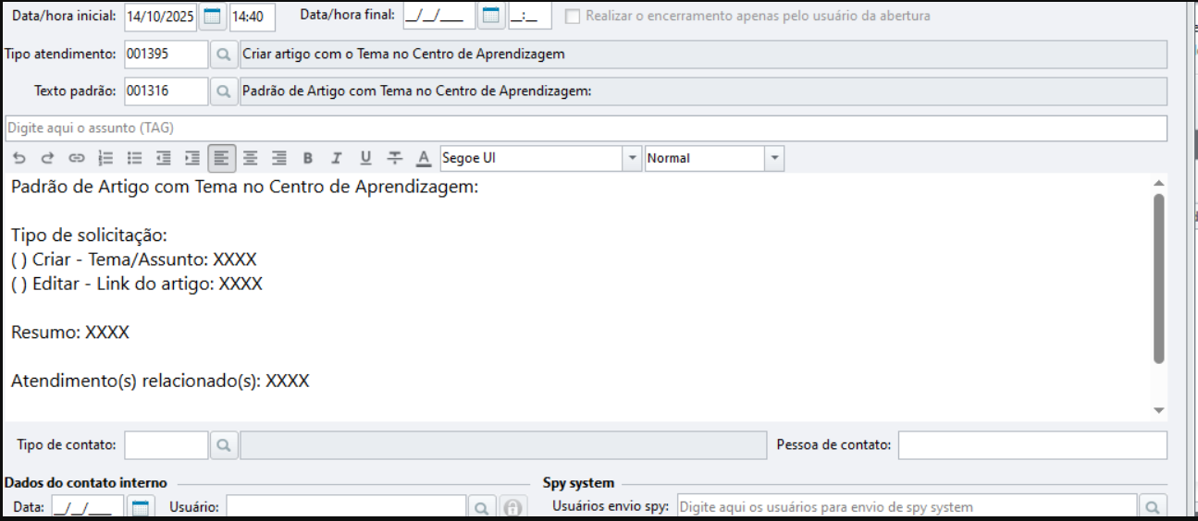Open the font color picker
The width and height of the screenshot is (1198, 521).
point(423,158)
